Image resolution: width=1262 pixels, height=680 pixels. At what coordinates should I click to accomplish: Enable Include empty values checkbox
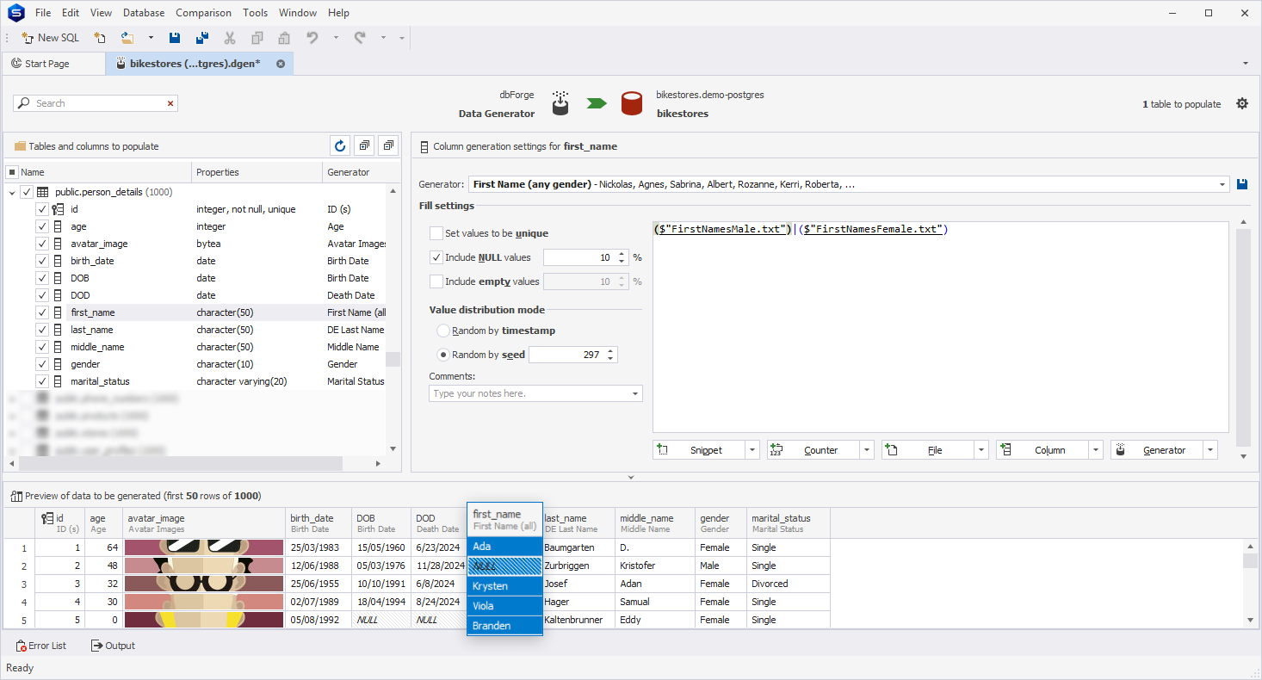click(x=436, y=281)
